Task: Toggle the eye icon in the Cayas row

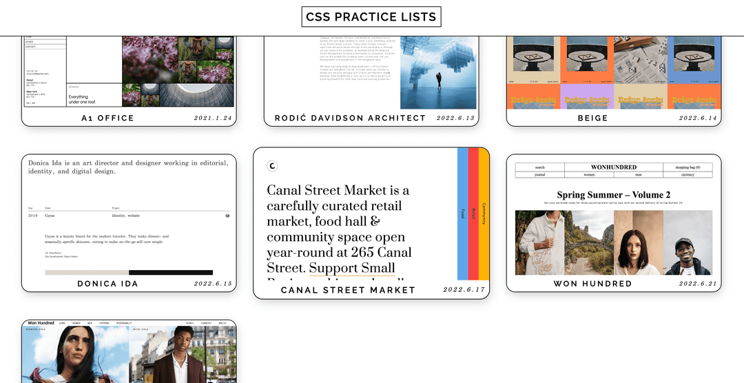Action: [x=227, y=216]
